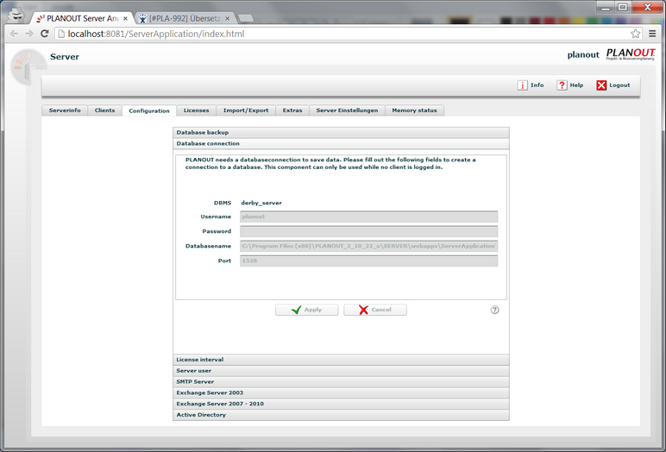Expand the SMTP Server section

(341, 382)
